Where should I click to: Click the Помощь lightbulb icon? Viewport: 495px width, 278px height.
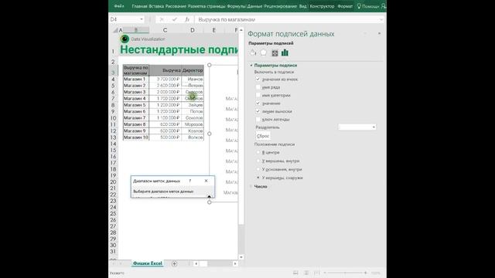click(x=359, y=6)
